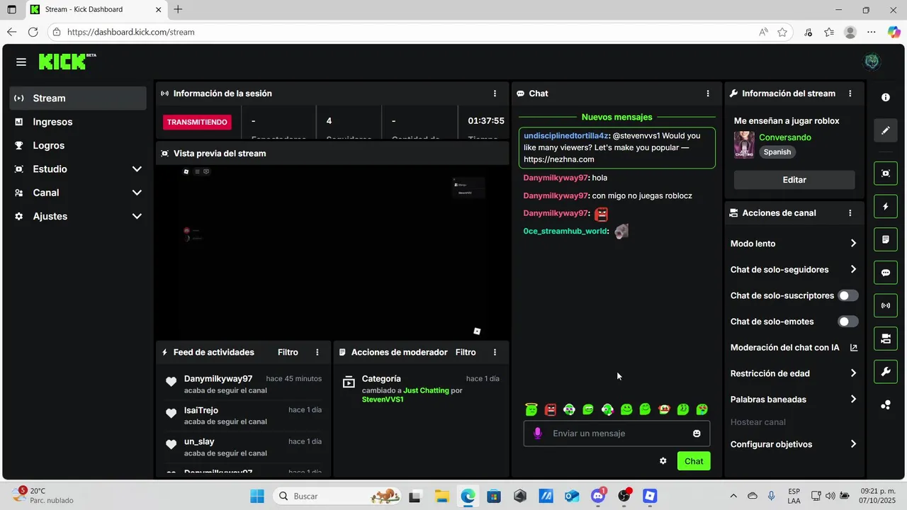The height and width of the screenshot is (510, 907).
Task: Go to Ingresos in the sidebar
Action: pyautogui.click(x=78, y=122)
